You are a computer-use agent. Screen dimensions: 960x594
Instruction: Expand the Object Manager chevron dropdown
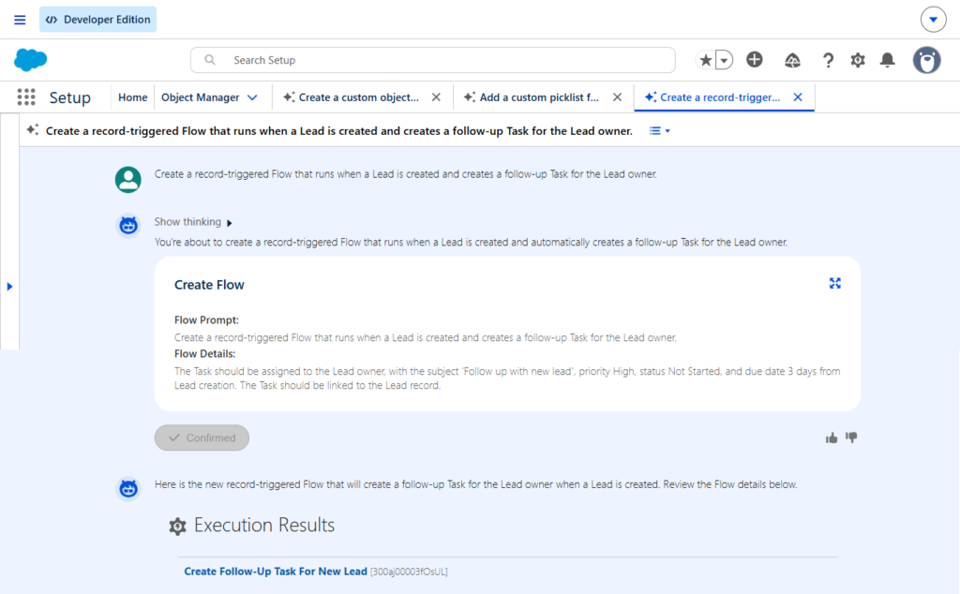click(252, 97)
